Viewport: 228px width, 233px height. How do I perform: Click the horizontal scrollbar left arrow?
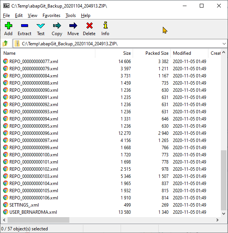(x=4, y=220)
